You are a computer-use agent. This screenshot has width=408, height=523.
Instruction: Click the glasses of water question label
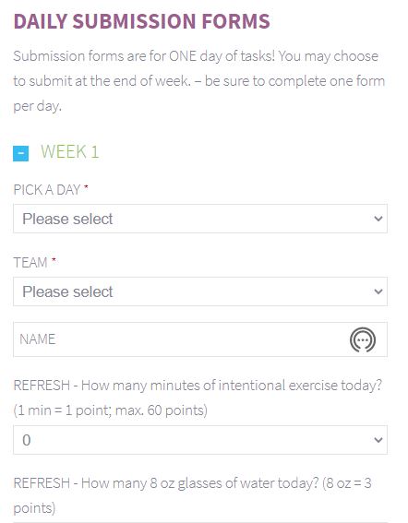click(192, 495)
